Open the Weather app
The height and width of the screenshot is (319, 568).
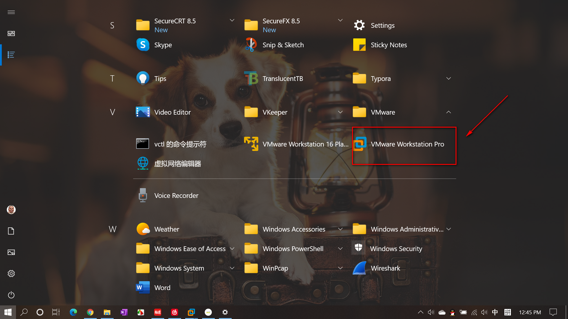[x=167, y=229]
